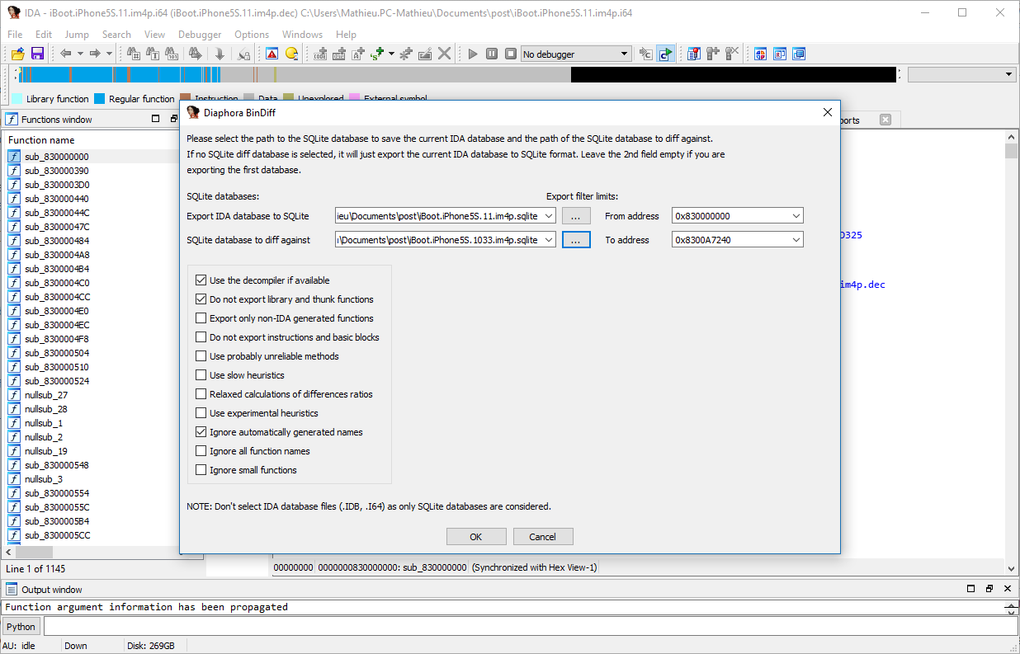Click the open file folder icon
Image resolution: width=1020 pixels, height=654 pixels.
[x=17, y=54]
